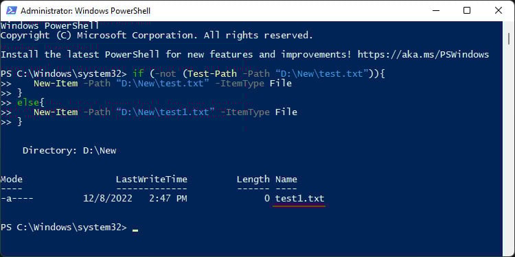515x257 pixels.
Task: Click the Test-Path cmdlet text
Action: 212,74
